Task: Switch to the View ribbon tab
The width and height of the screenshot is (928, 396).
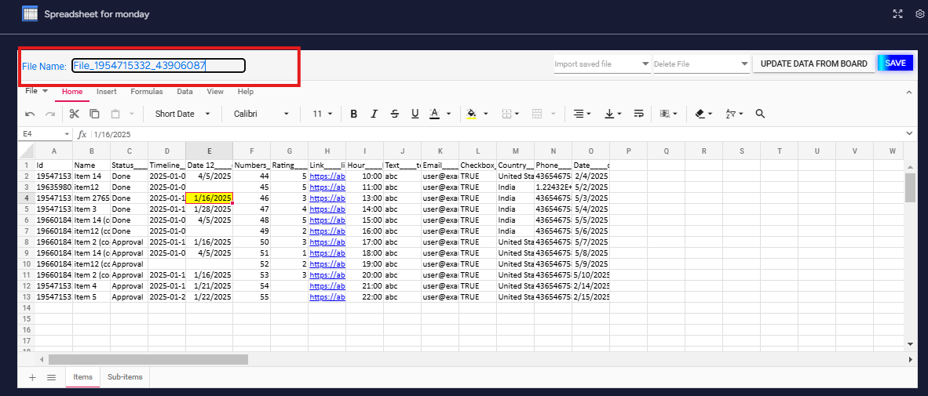Action: (x=215, y=92)
